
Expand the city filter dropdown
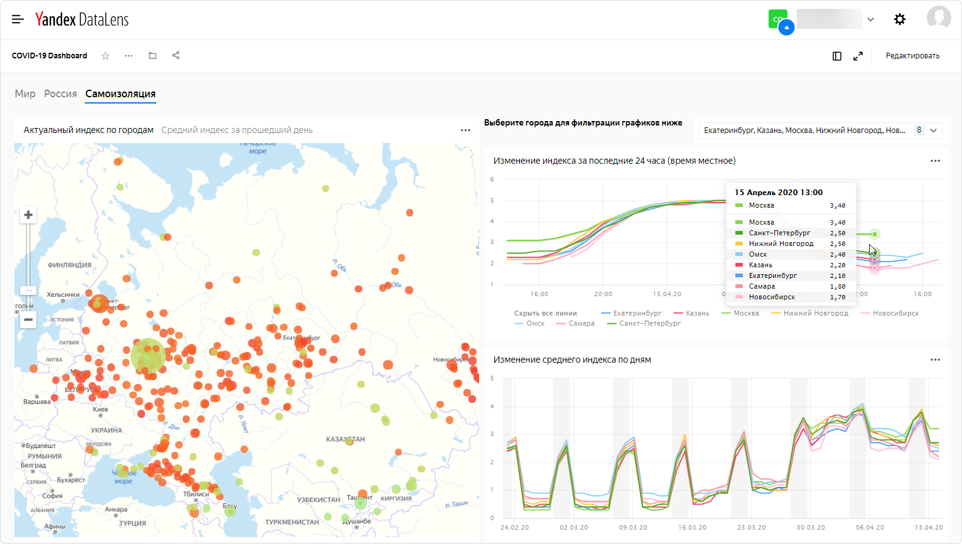pos(934,131)
